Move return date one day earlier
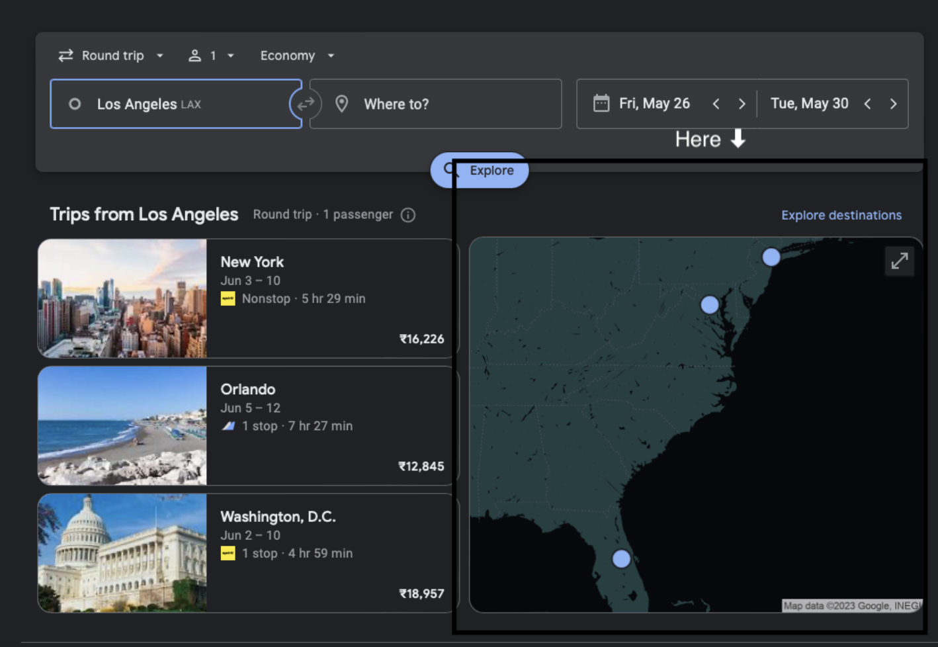 (867, 104)
